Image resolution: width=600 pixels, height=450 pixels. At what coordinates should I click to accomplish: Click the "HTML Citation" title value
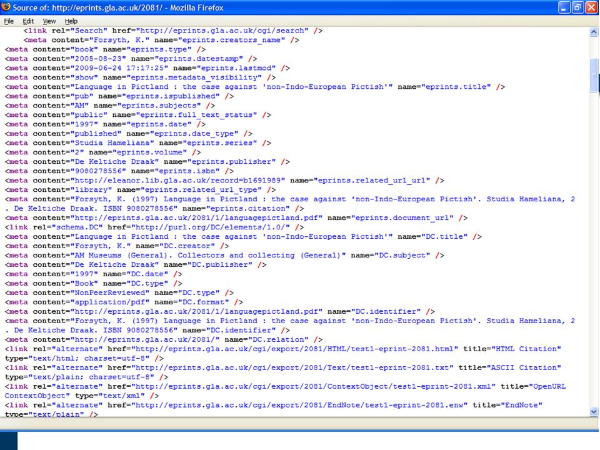click(526, 349)
